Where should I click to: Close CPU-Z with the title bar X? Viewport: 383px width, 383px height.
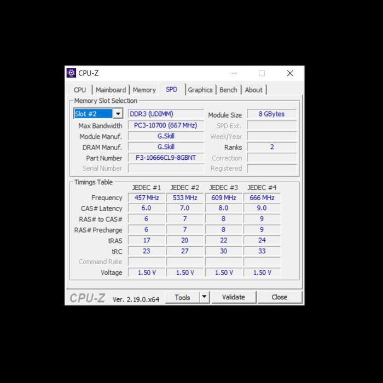pos(290,73)
